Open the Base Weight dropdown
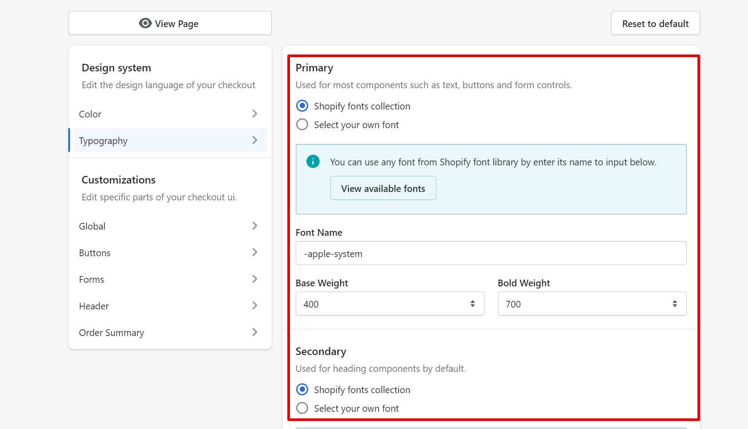 pyautogui.click(x=390, y=304)
